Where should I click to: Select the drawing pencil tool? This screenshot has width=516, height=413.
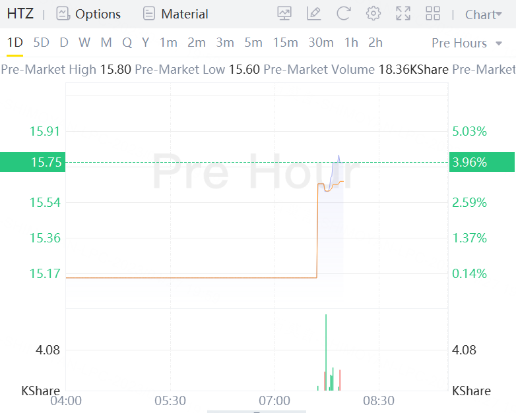tap(314, 14)
